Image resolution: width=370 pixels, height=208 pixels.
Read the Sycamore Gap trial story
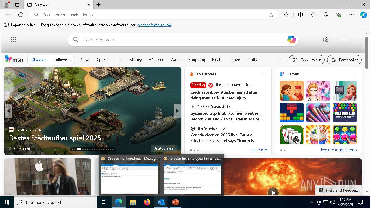coord(227,116)
